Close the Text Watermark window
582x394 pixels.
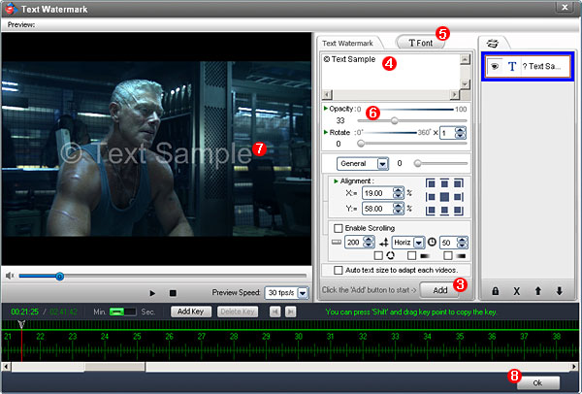pos(565,8)
